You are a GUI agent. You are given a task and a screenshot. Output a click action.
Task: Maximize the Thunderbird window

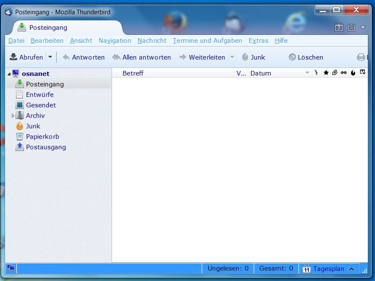click(336, 10)
